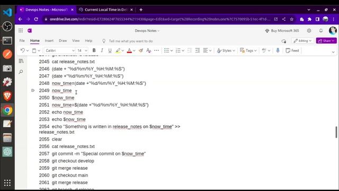The width and height of the screenshot is (339, 191).
Task: Click the Clear Formatting icon
Action: [x=148, y=50]
